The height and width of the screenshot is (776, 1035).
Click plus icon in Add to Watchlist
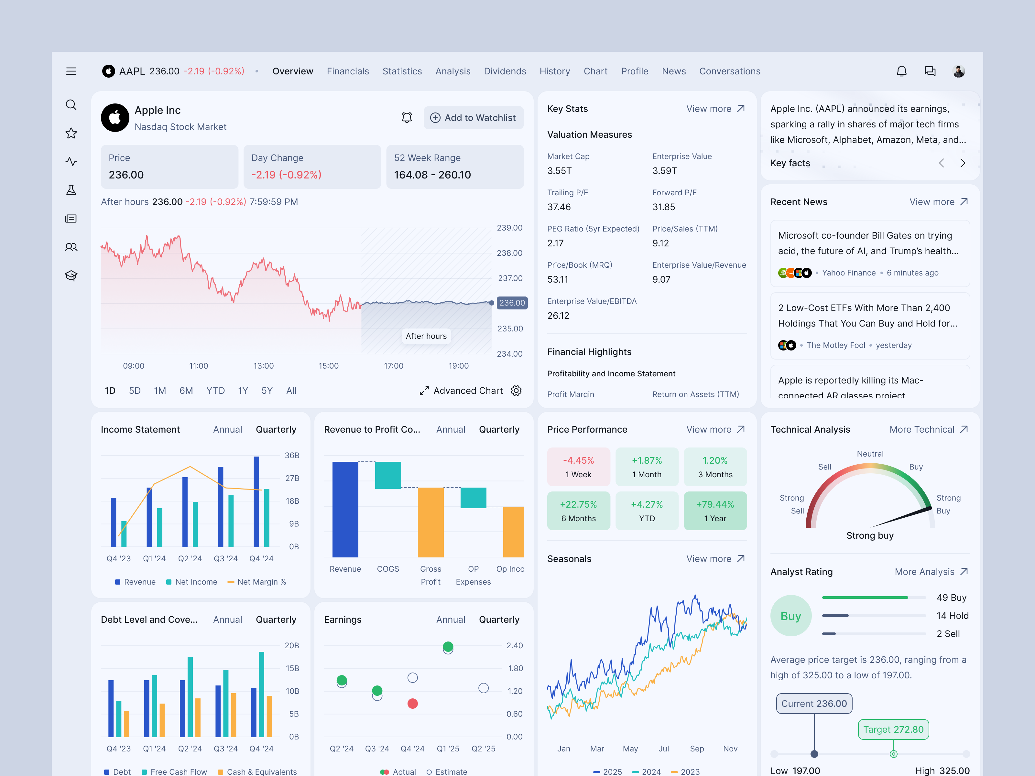435,118
